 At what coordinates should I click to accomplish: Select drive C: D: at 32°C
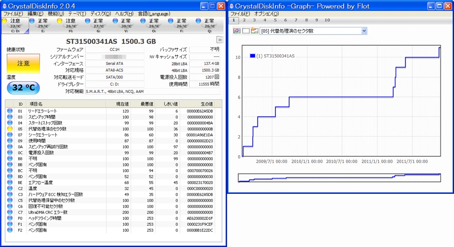pos(15,25)
